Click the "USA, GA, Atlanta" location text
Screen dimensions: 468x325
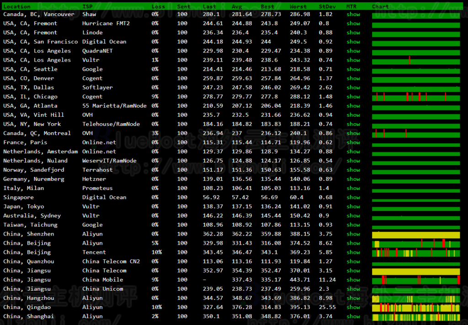tap(30, 106)
